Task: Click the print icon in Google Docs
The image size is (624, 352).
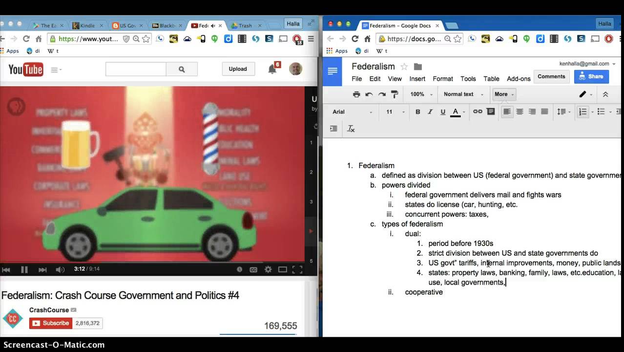Action: tap(356, 94)
